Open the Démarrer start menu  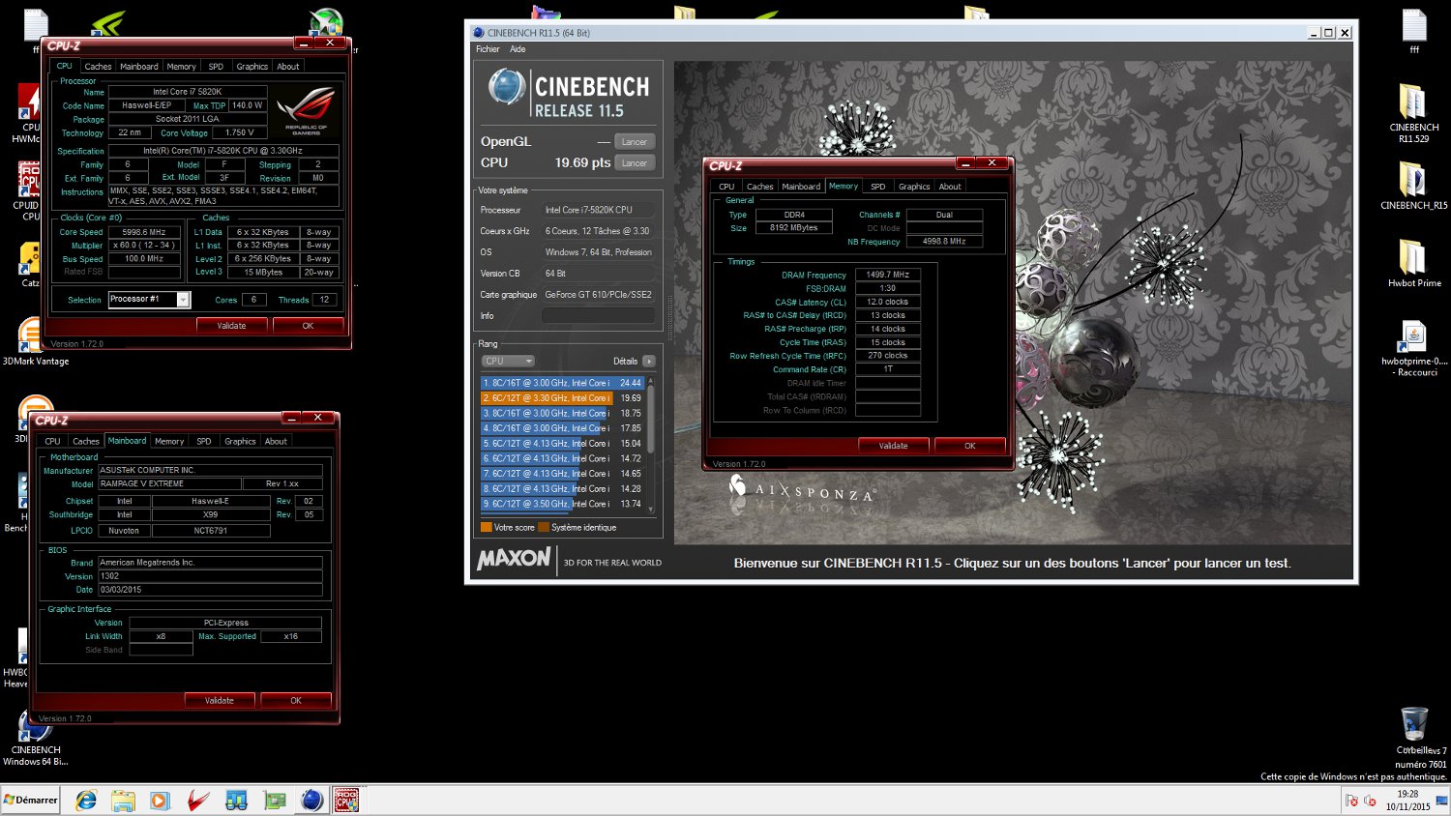tap(31, 801)
